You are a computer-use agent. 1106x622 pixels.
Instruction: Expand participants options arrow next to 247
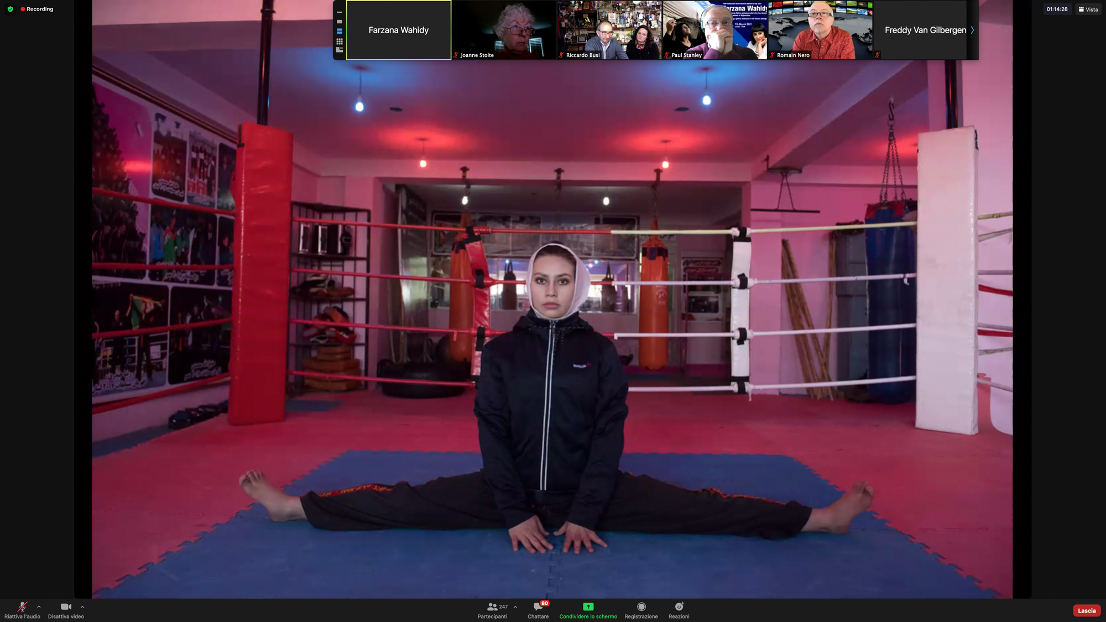515,607
